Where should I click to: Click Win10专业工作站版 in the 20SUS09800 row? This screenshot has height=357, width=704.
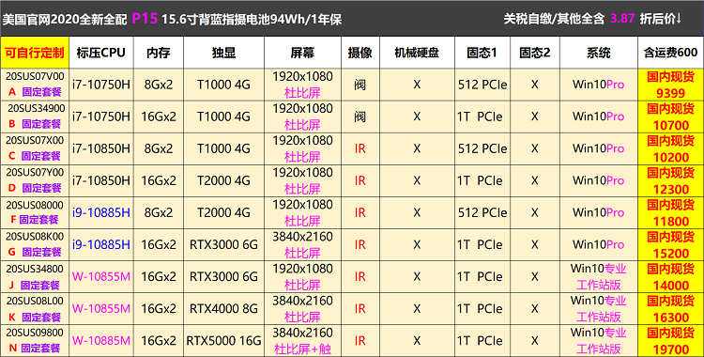click(x=599, y=341)
